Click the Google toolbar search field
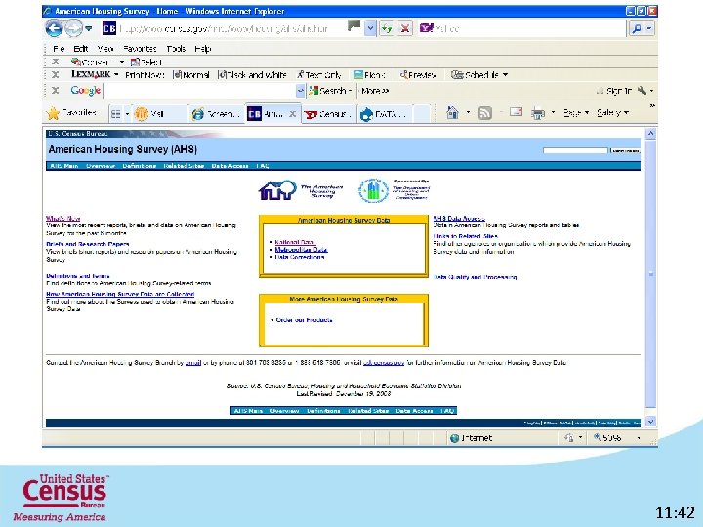The width and height of the screenshot is (703, 527). pyautogui.click(x=200, y=91)
